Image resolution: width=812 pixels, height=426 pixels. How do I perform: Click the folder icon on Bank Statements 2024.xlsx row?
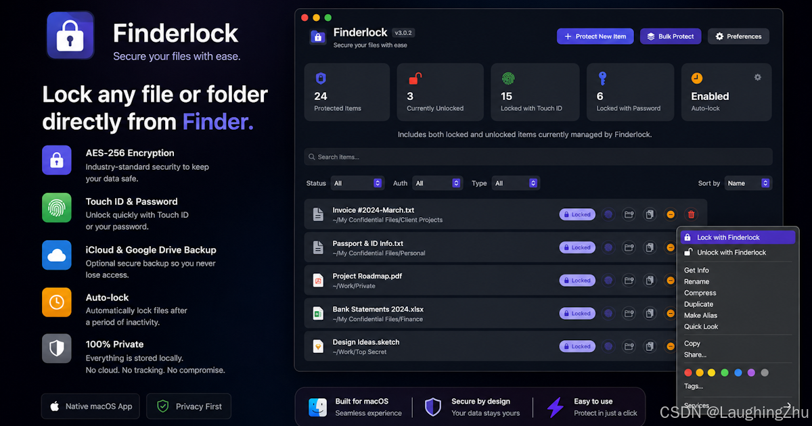coord(629,313)
